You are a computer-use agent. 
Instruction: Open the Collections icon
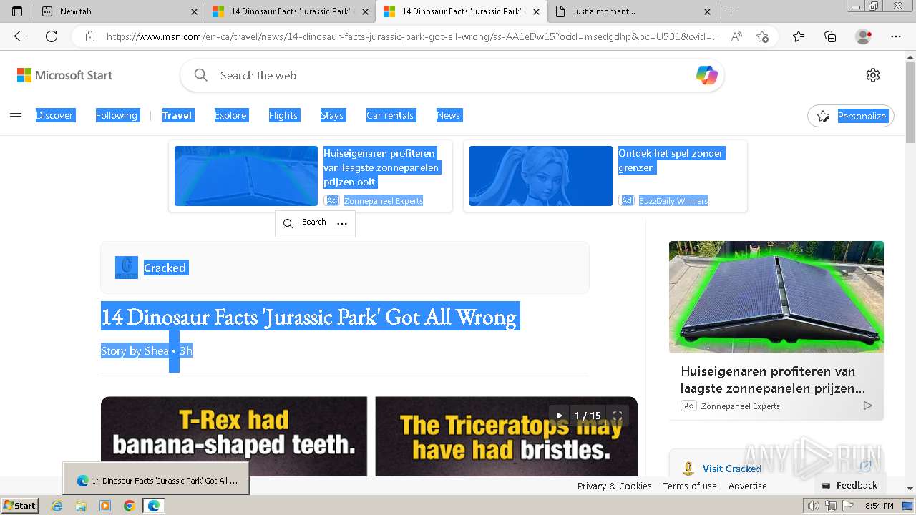coord(830,36)
